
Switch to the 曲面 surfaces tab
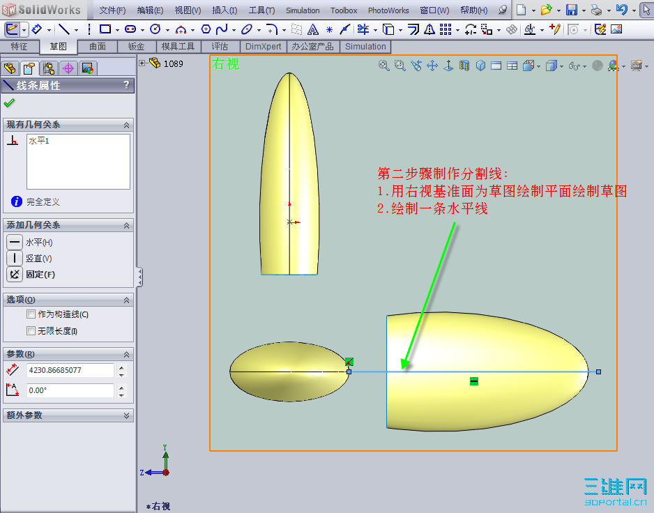pyautogui.click(x=98, y=47)
